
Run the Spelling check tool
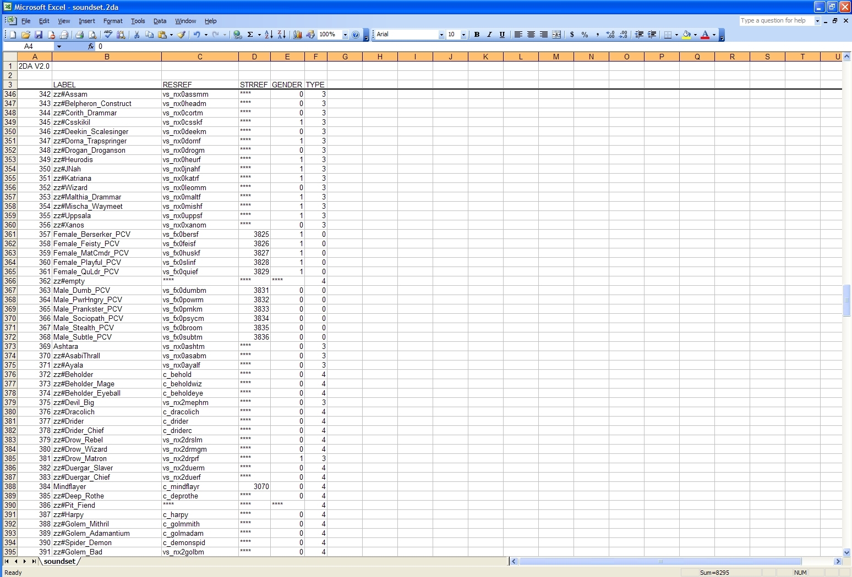pyautogui.click(x=108, y=35)
